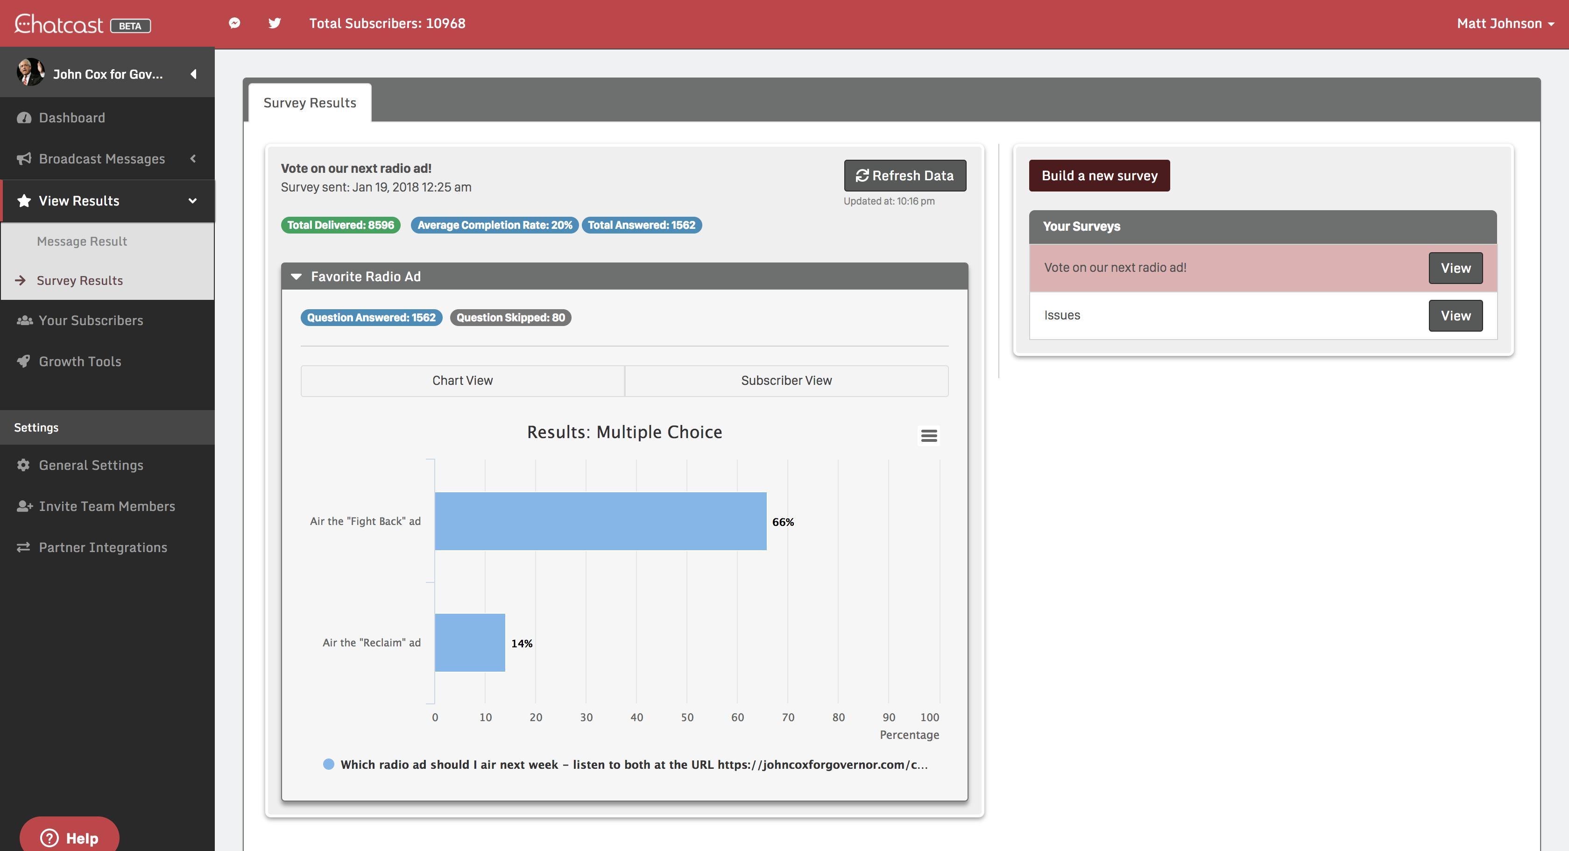This screenshot has height=851, width=1569.
Task: Click John Cox profile avatar
Action: pos(30,73)
